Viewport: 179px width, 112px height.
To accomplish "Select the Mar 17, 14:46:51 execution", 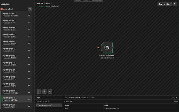I will 16,43.
